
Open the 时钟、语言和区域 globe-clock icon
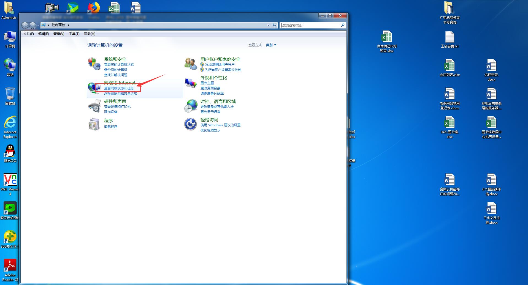click(x=191, y=106)
